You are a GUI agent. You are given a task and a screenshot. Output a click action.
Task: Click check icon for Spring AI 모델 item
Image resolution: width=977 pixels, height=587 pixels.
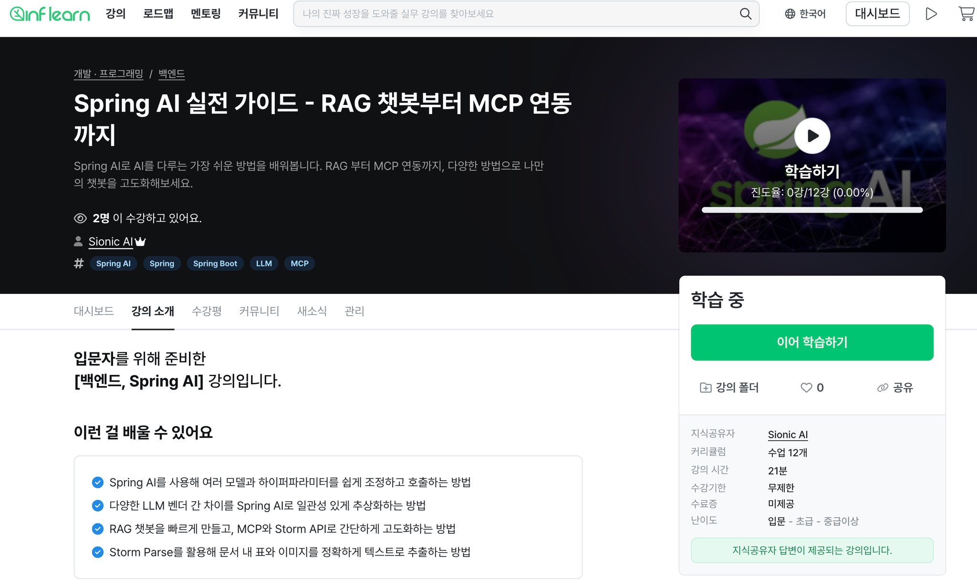(x=98, y=483)
